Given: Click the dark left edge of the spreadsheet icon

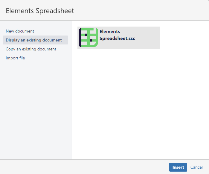Looking at the screenshot, I should [x=80, y=37].
